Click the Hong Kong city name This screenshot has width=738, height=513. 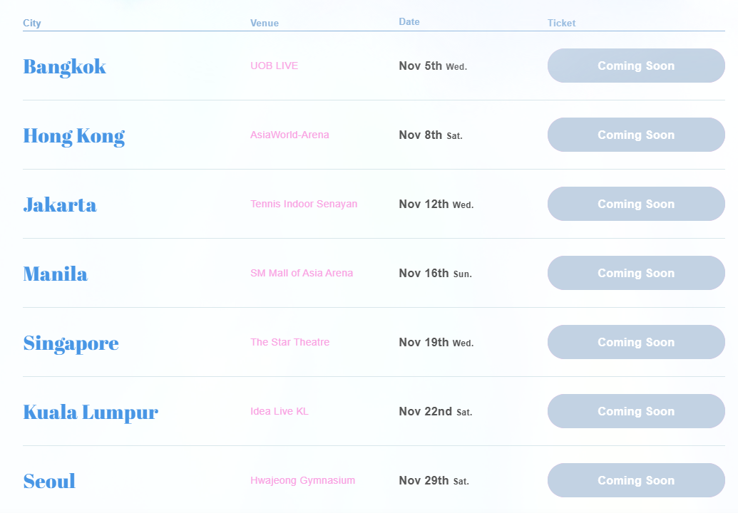[73, 135]
